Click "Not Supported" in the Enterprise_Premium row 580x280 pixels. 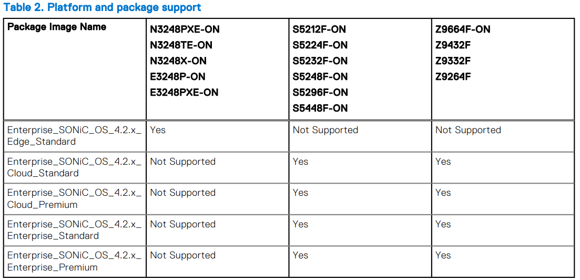[x=182, y=256]
